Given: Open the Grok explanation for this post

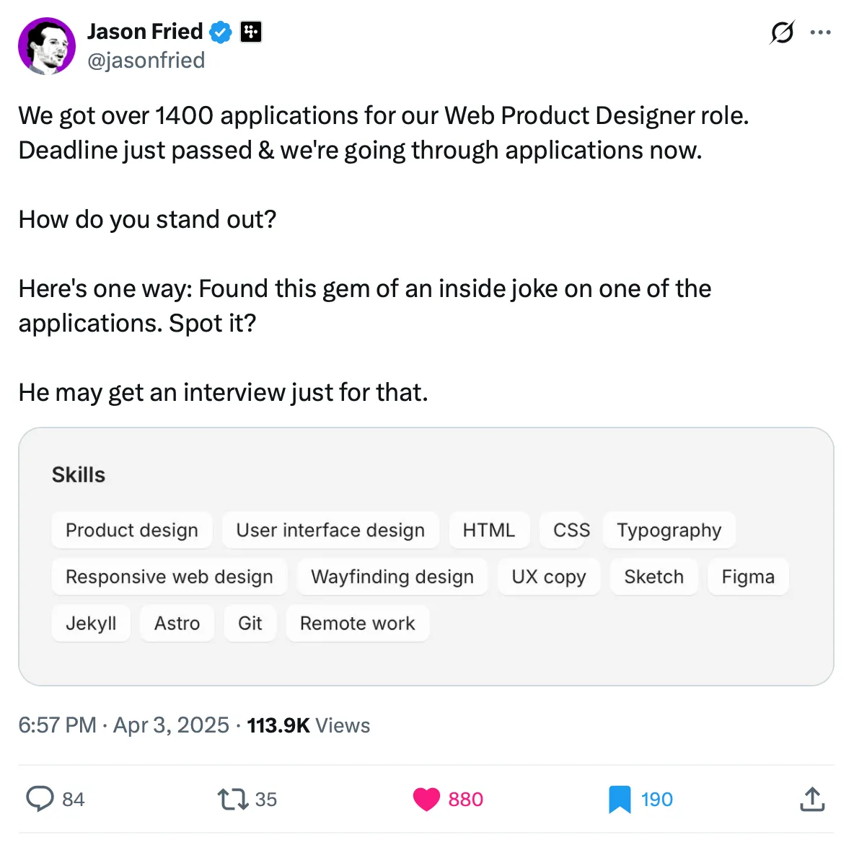Looking at the screenshot, I should [x=783, y=32].
